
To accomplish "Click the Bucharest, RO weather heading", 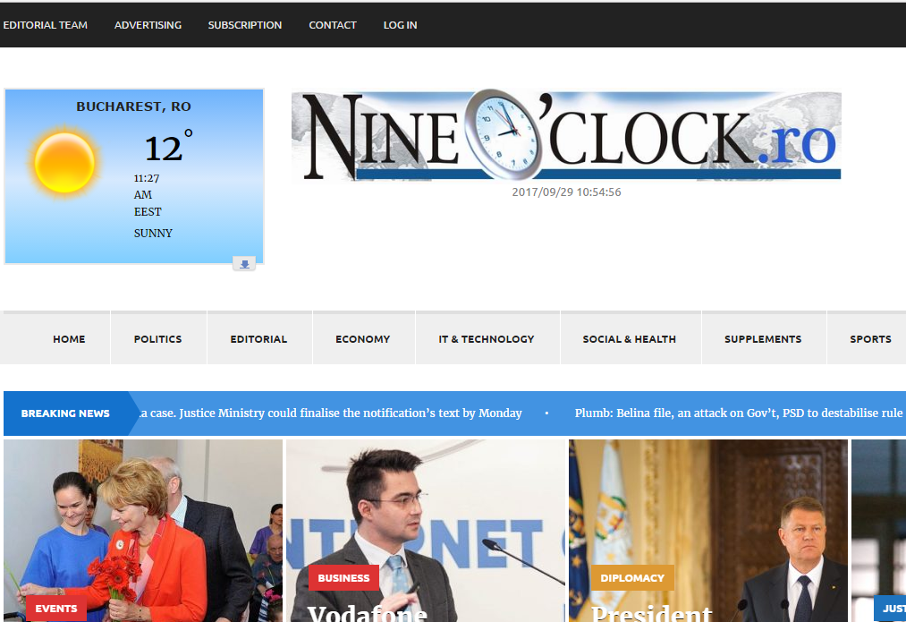I will coord(133,107).
